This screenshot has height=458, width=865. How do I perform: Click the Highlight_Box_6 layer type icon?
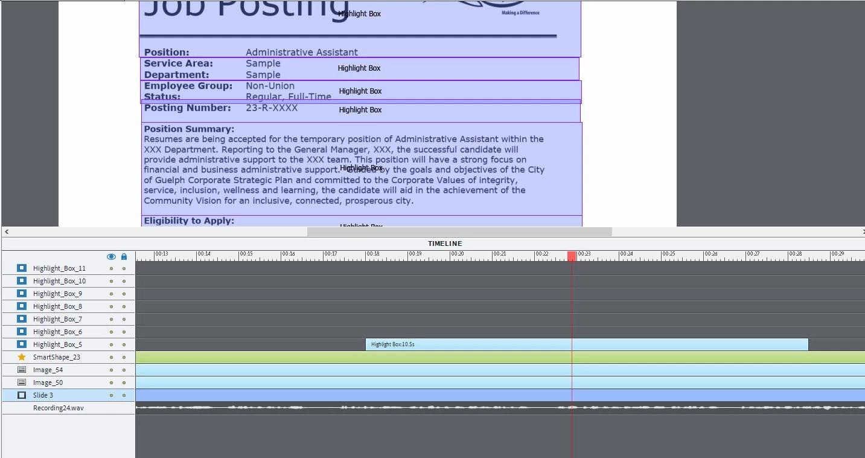(x=22, y=331)
